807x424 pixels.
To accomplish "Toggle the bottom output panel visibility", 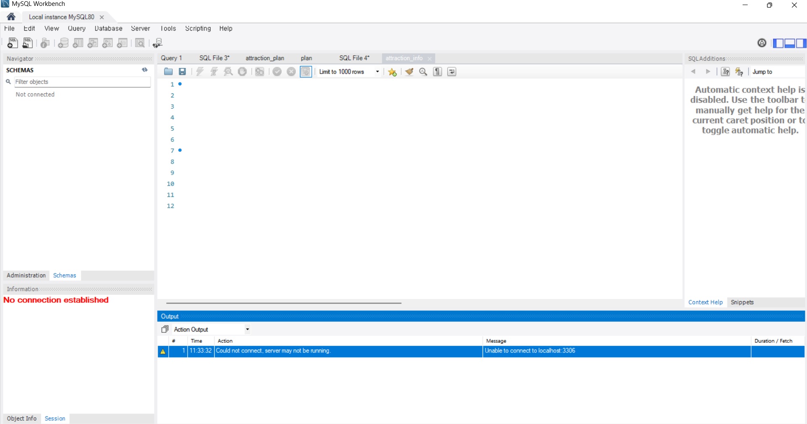I will point(790,43).
